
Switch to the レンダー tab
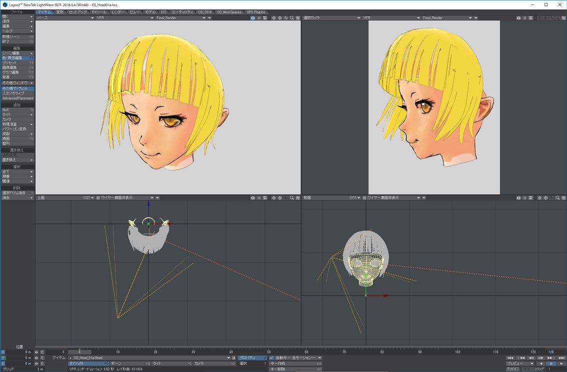(x=118, y=12)
